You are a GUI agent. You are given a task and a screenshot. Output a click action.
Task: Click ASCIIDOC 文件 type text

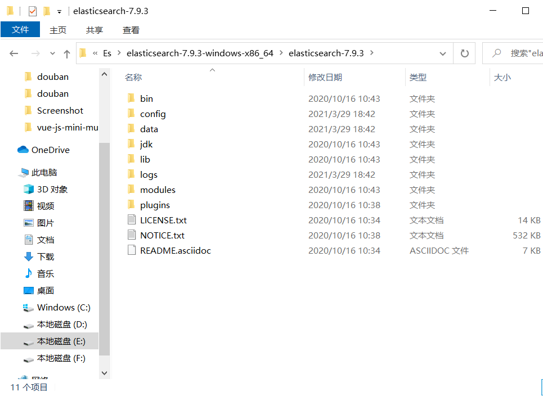coord(439,251)
